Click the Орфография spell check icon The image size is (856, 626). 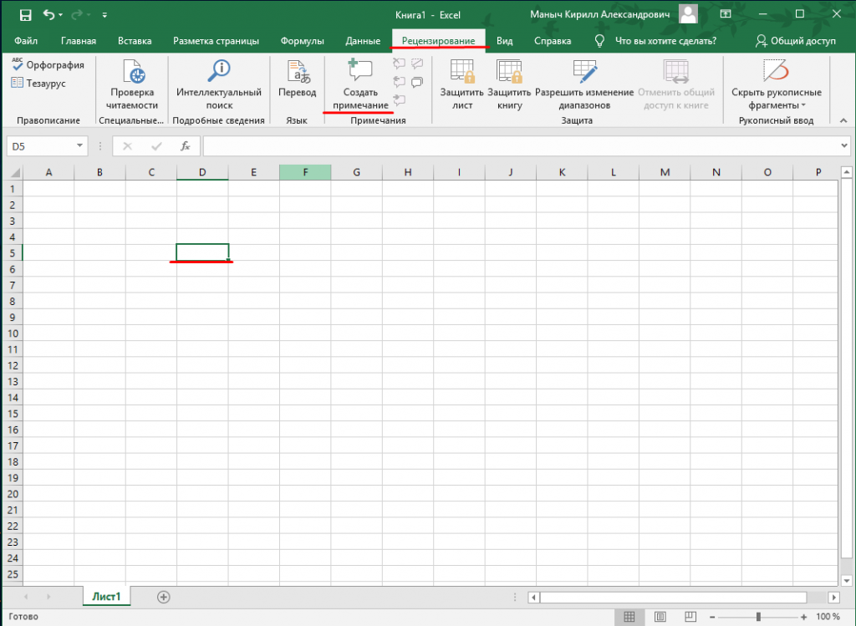click(18, 65)
